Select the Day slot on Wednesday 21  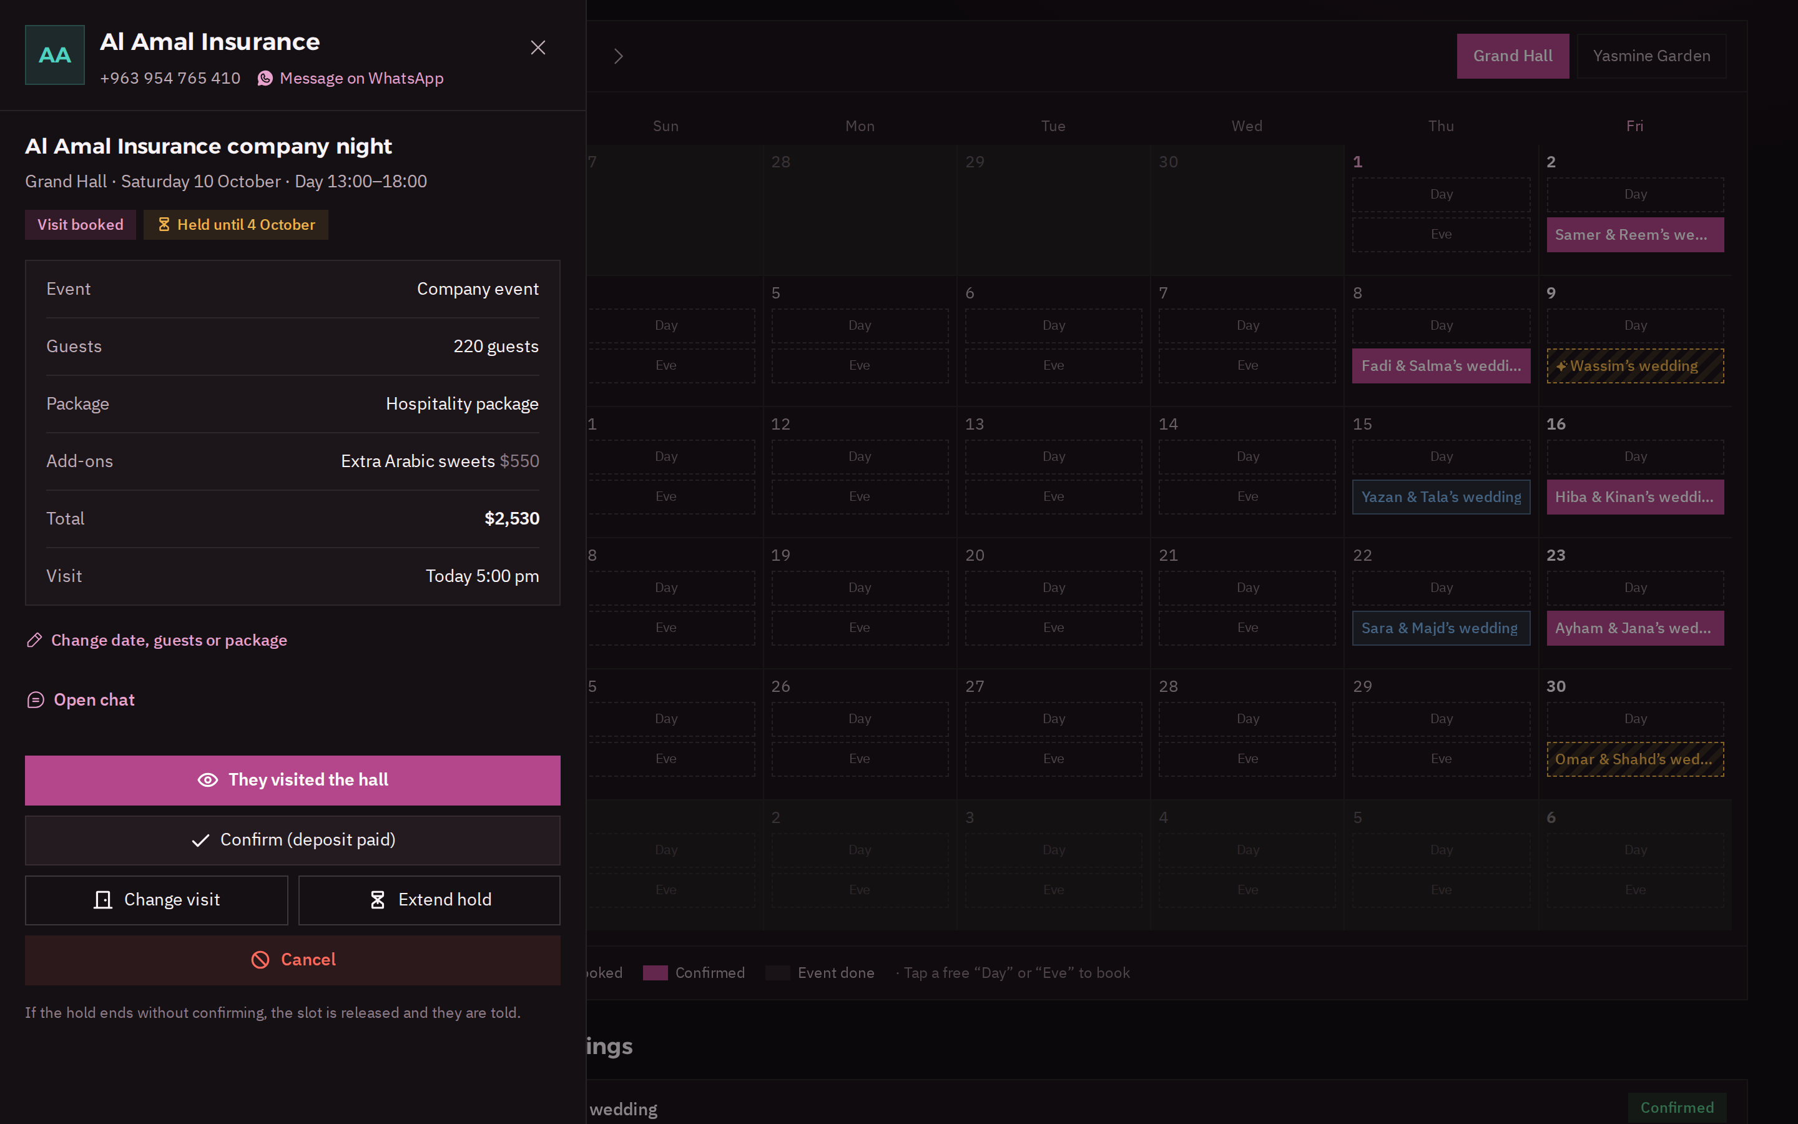click(x=1247, y=588)
